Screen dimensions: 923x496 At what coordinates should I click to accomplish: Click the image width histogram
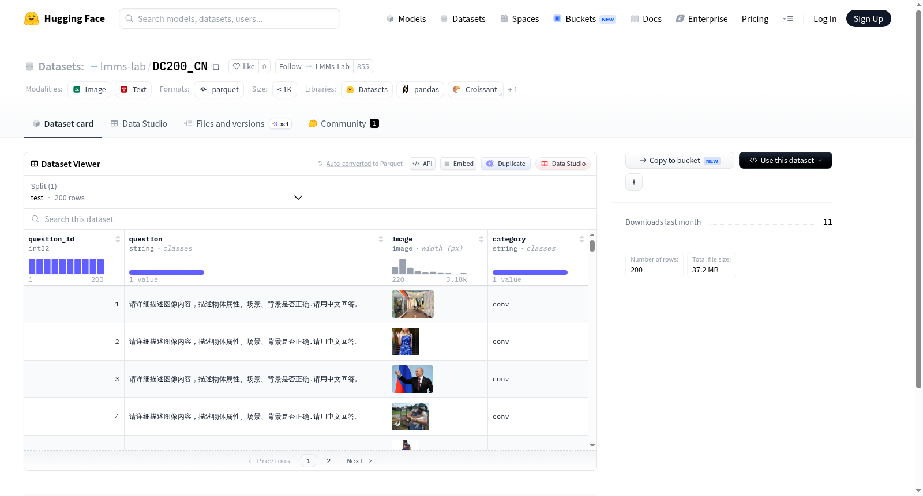click(429, 266)
